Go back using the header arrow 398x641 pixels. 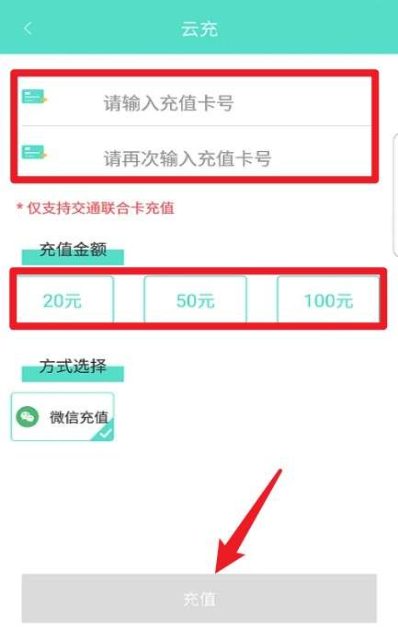click(28, 29)
